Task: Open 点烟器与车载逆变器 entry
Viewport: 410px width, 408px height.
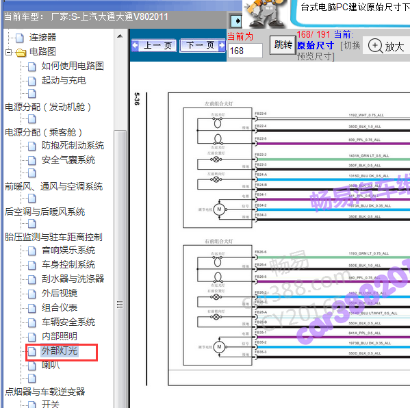Action: (44, 392)
